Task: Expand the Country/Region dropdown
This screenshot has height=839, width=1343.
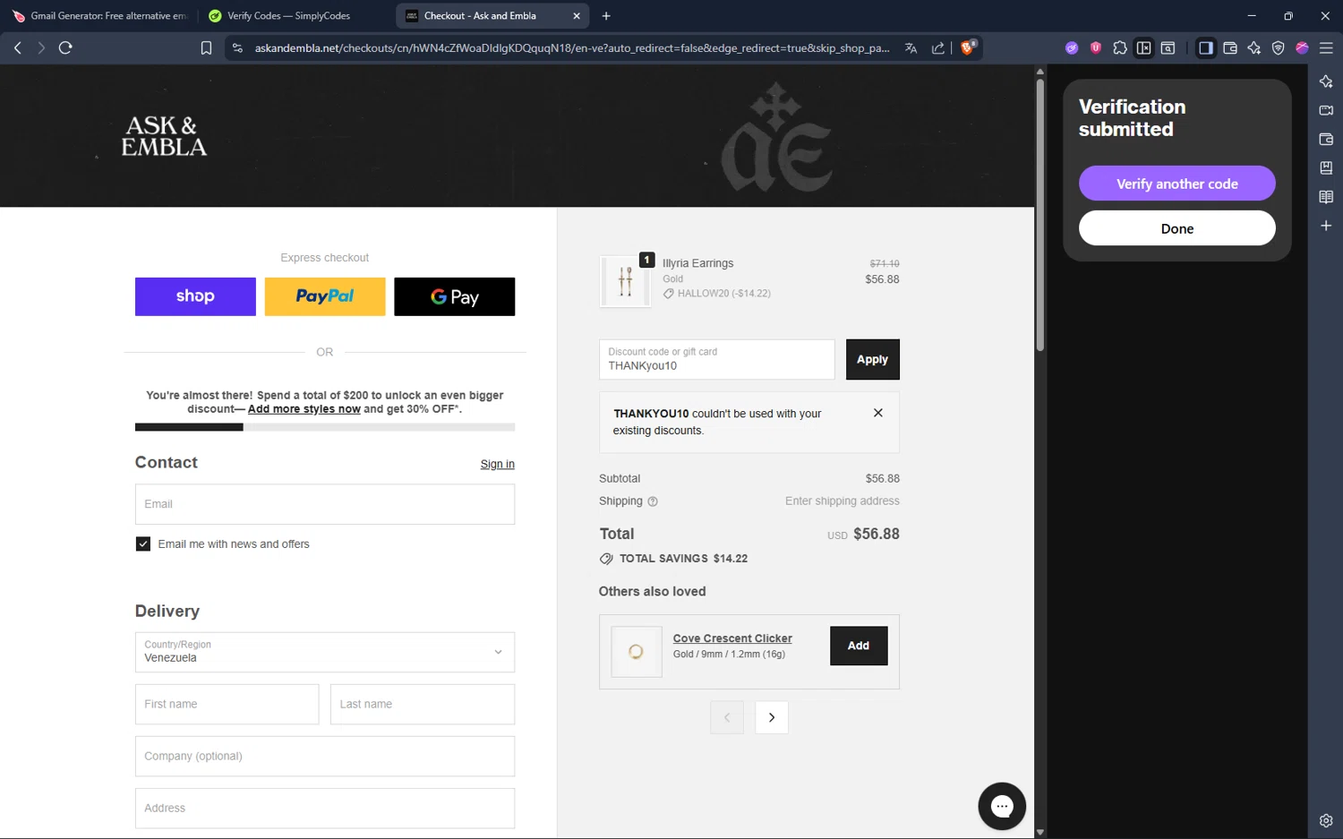Action: [x=325, y=652]
